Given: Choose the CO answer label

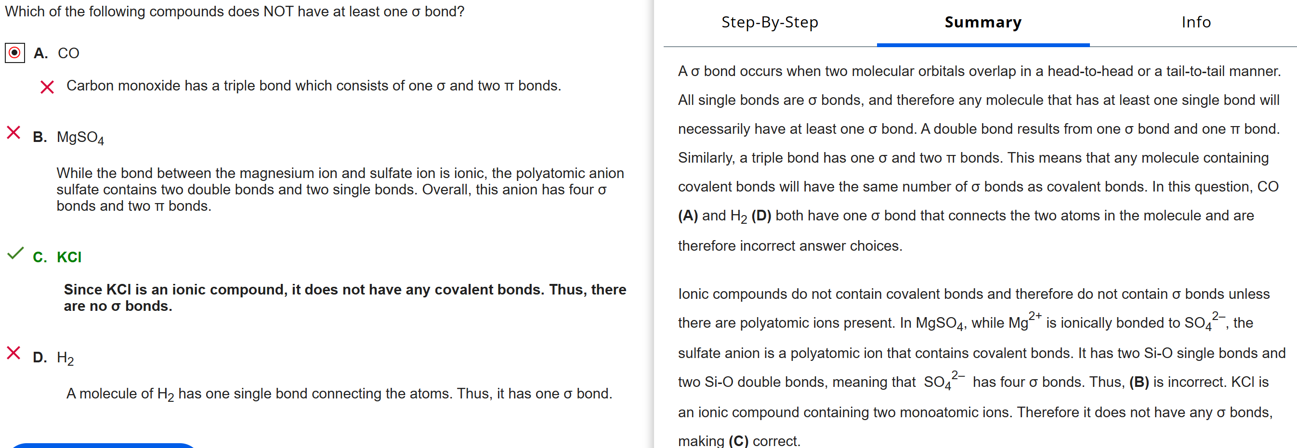Looking at the screenshot, I should pos(68,53).
